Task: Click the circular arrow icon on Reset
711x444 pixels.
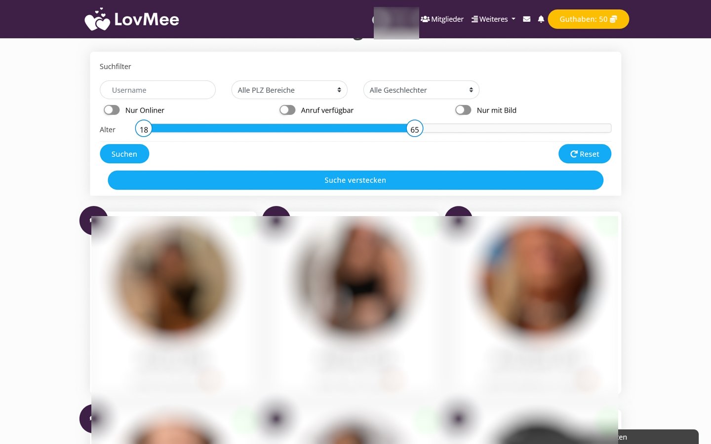Action: coord(574,154)
